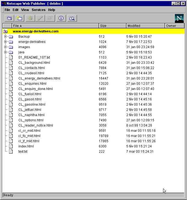Viewport: 187px width, 200px height.
Task: Select the www.energy-derivatives.com root row
Action: tap(94, 31)
